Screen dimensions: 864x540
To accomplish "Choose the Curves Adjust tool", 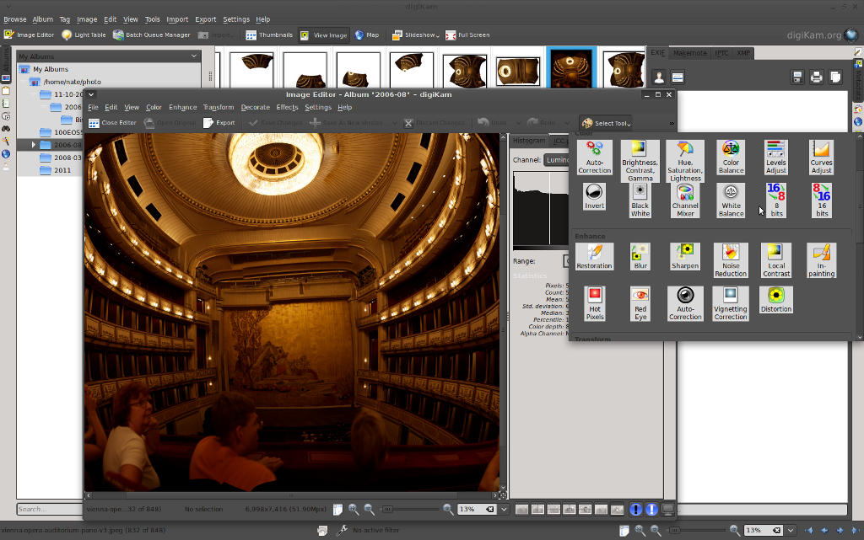I will click(821, 157).
